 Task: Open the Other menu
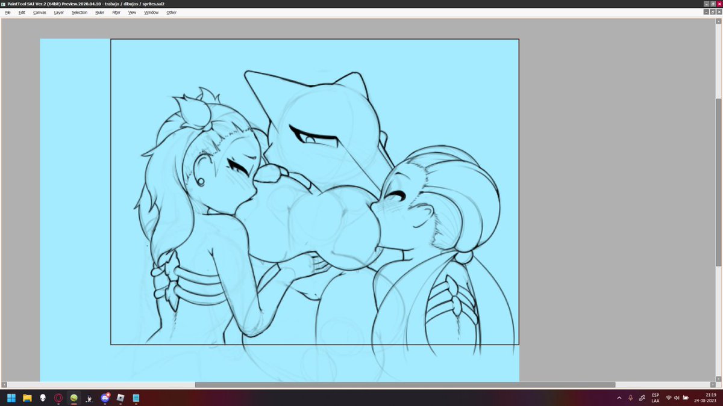pos(172,12)
